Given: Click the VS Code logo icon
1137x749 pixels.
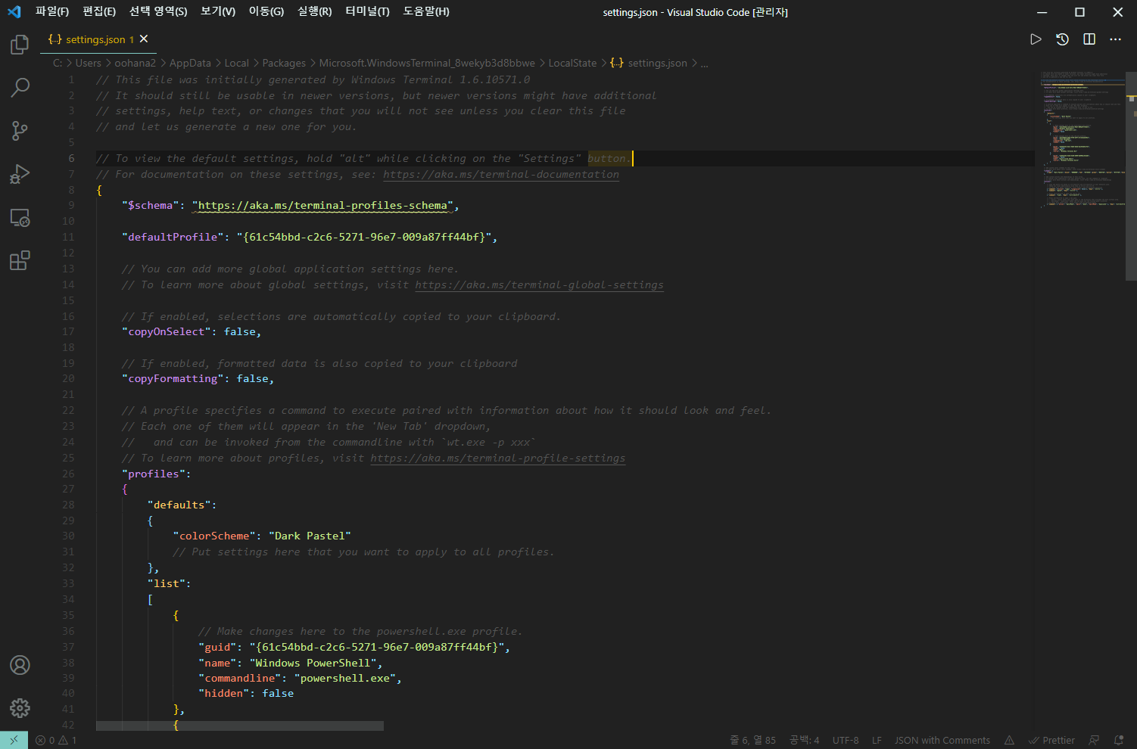Looking at the screenshot, I should tap(14, 12).
